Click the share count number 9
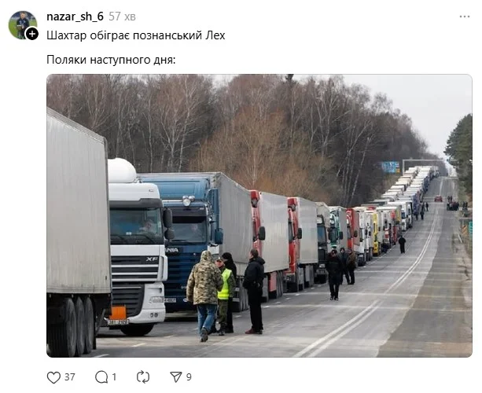The image size is (482, 393). pyautogui.click(x=189, y=377)
